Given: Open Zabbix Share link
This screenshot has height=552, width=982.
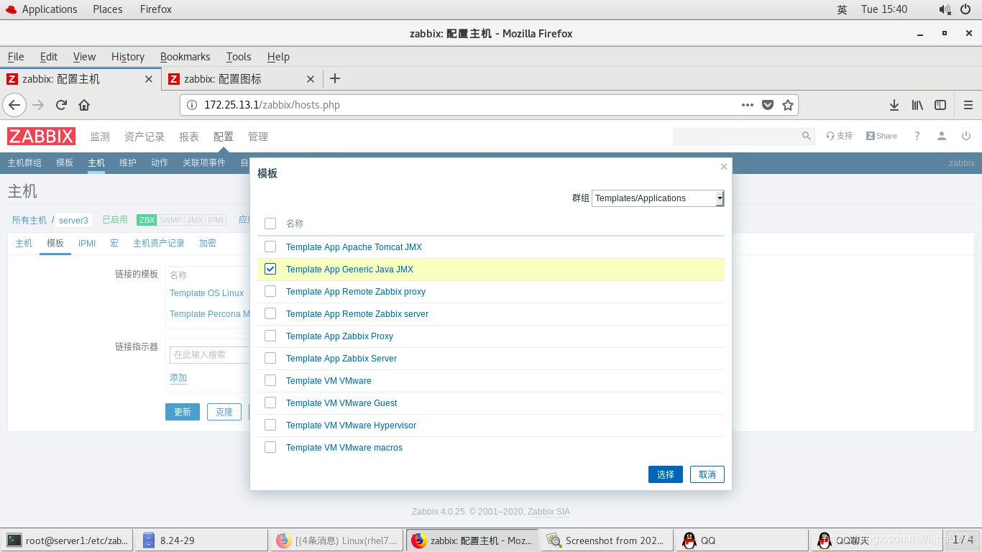Looking at the screenshot, I should (881, 136).
